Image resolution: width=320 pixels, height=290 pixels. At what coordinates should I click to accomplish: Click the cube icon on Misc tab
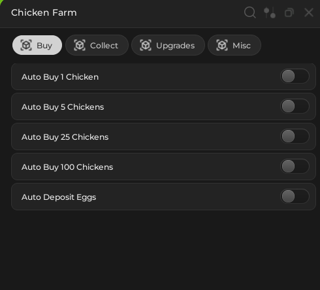click(x=222, y=45)
